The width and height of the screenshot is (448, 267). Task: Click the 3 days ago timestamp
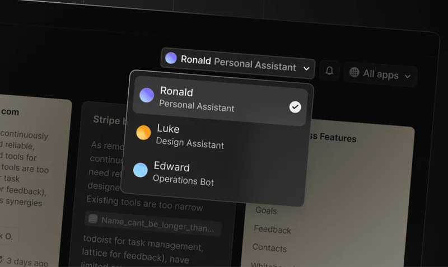pos(27,261)
